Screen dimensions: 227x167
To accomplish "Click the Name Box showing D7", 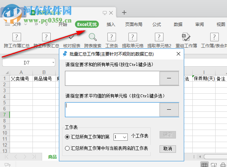I will (x=27, y=63).
